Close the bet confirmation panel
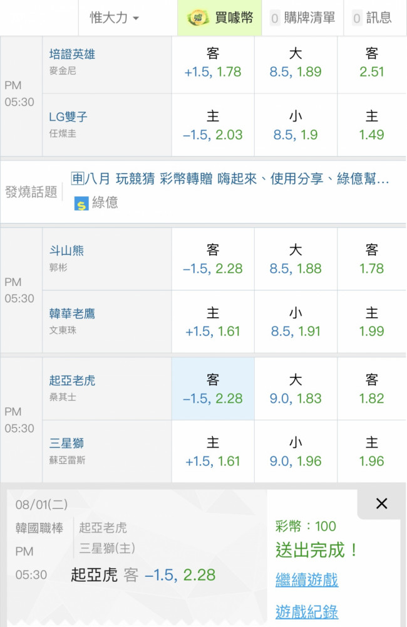Viewport: 407px width, 627px height. [x=381, y=503]
